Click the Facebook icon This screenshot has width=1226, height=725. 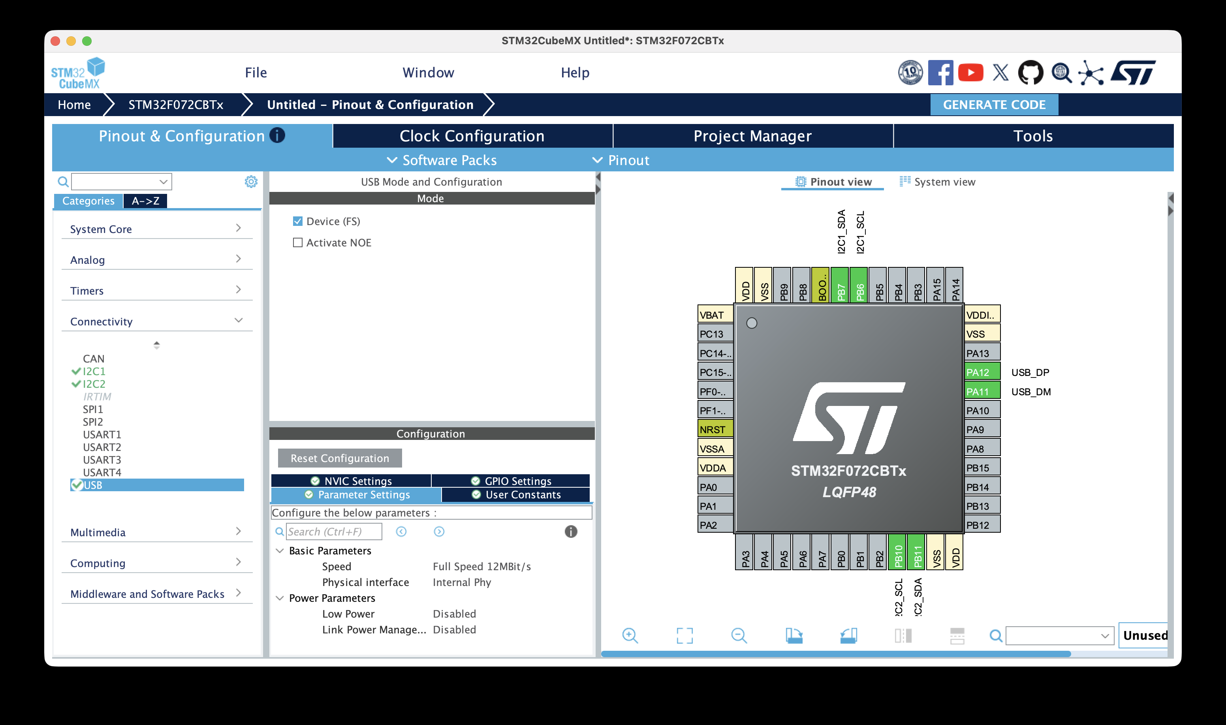point(940,73)
